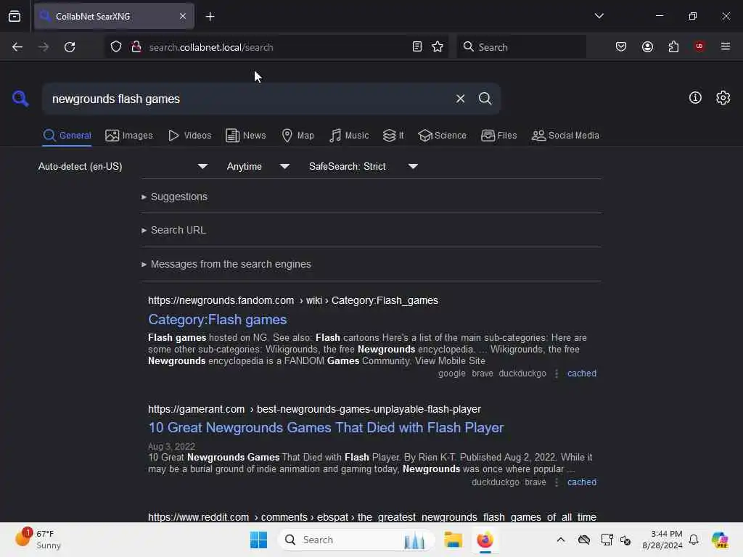Bookmark this page with star

438,47
